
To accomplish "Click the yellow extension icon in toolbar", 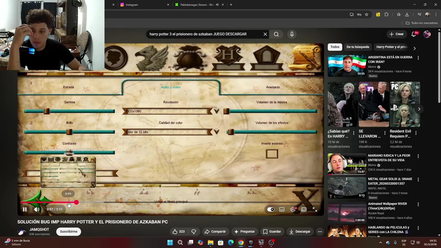I will pos(378,14).
